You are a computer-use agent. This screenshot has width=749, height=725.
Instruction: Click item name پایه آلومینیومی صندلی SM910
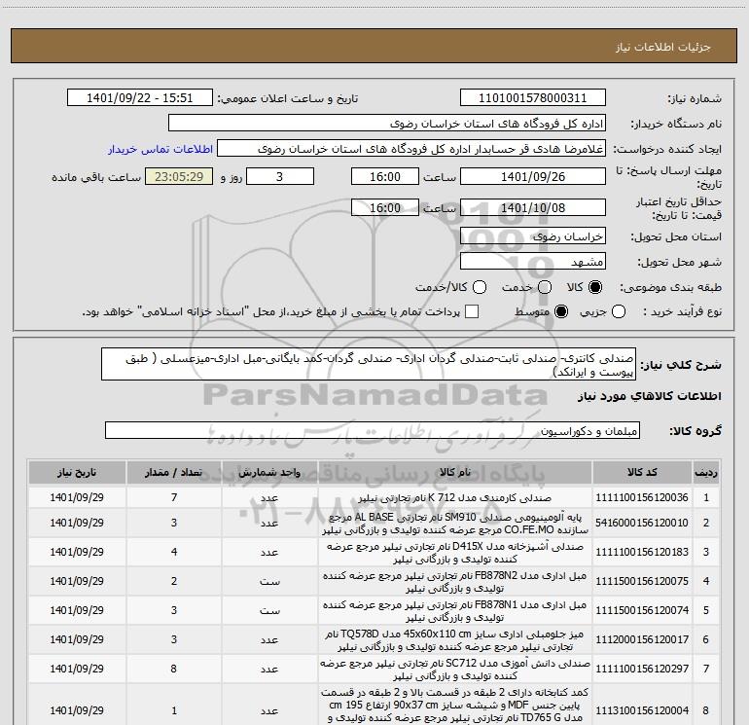[455, 524]
